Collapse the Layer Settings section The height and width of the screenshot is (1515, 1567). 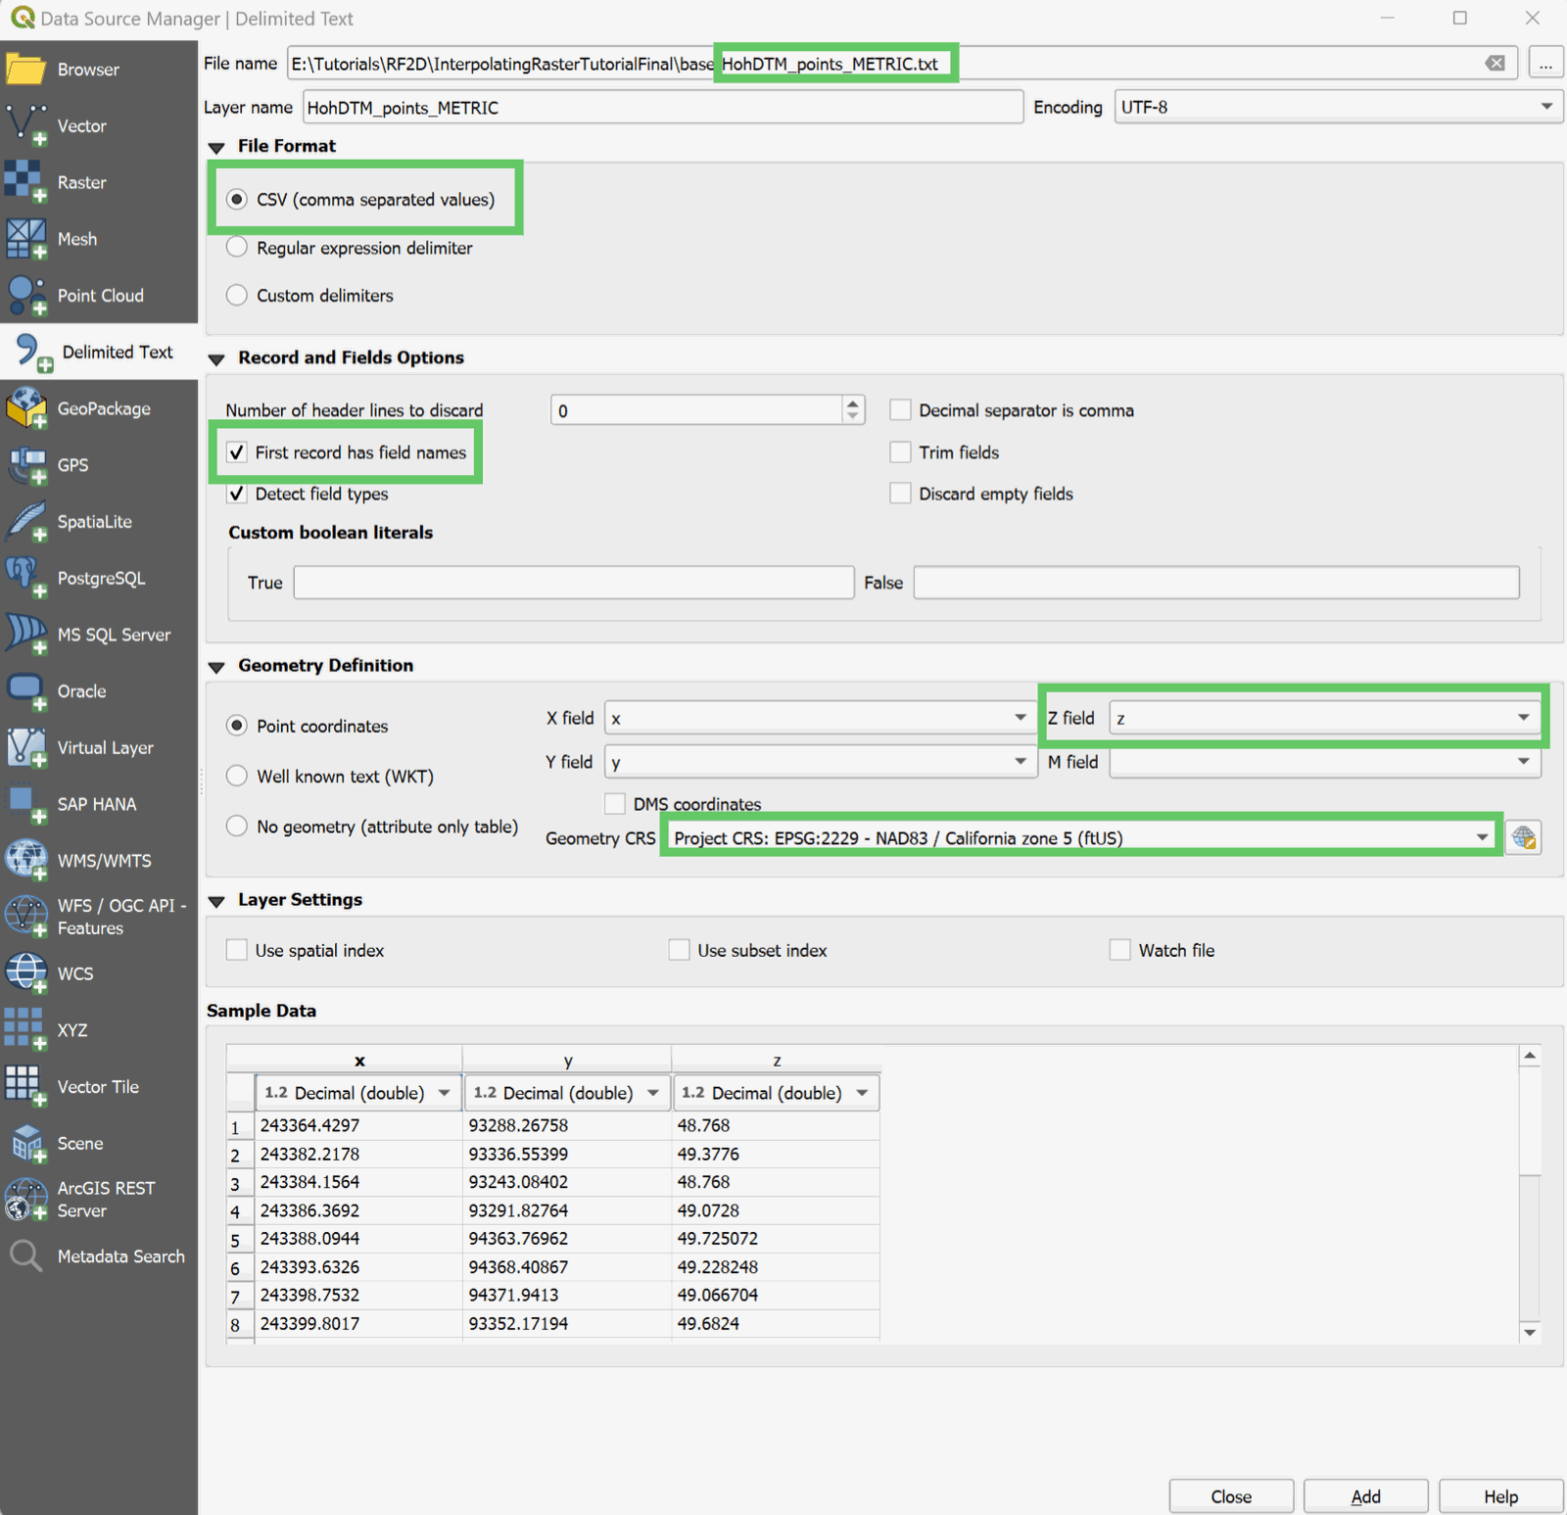coord(217,900)
